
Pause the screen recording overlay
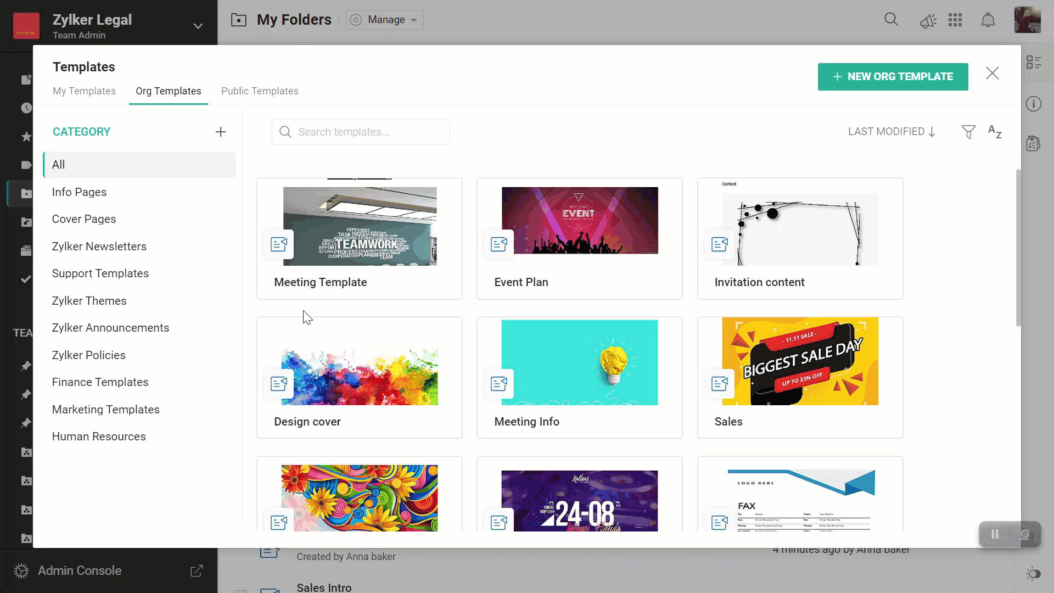point(995,534)
